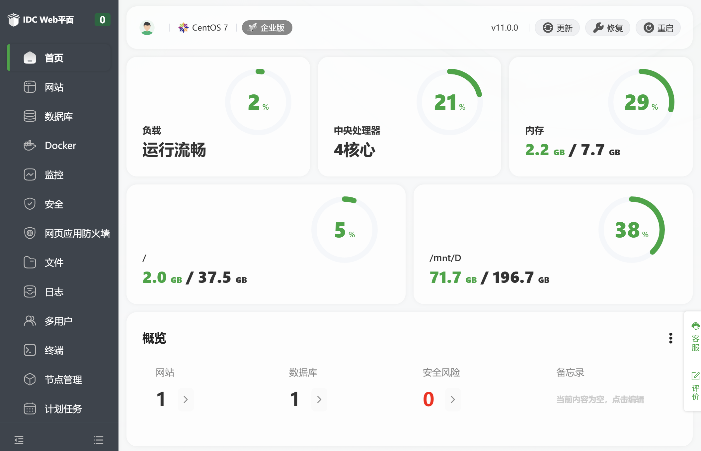Click the chart icon beside 监控

(30, 175)
